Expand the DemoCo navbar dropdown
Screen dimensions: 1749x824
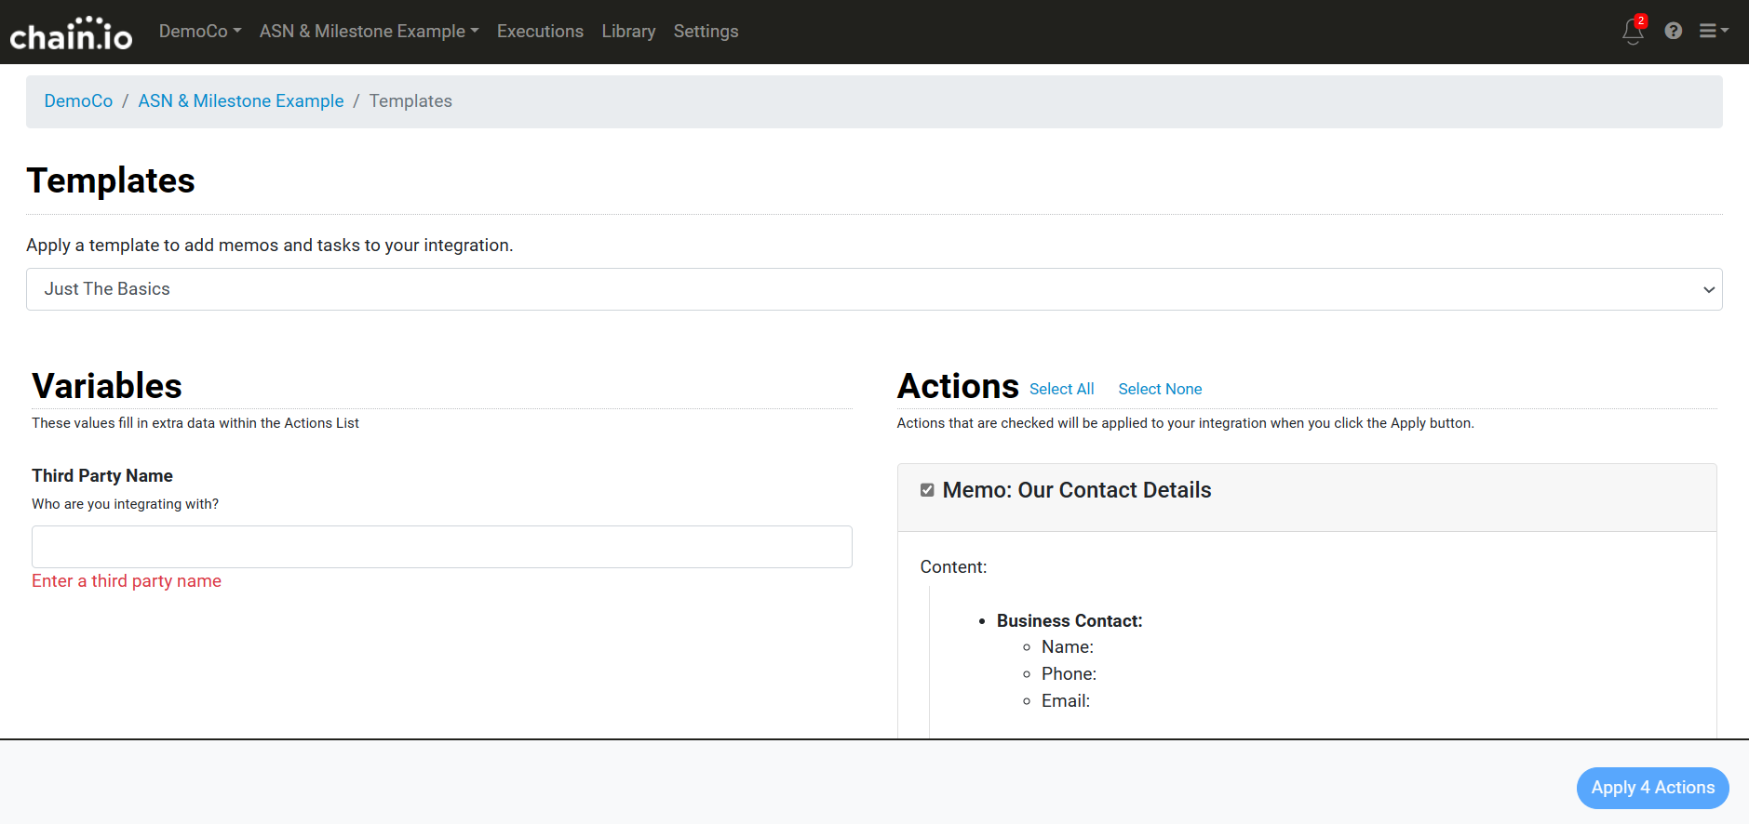(200, 31)
